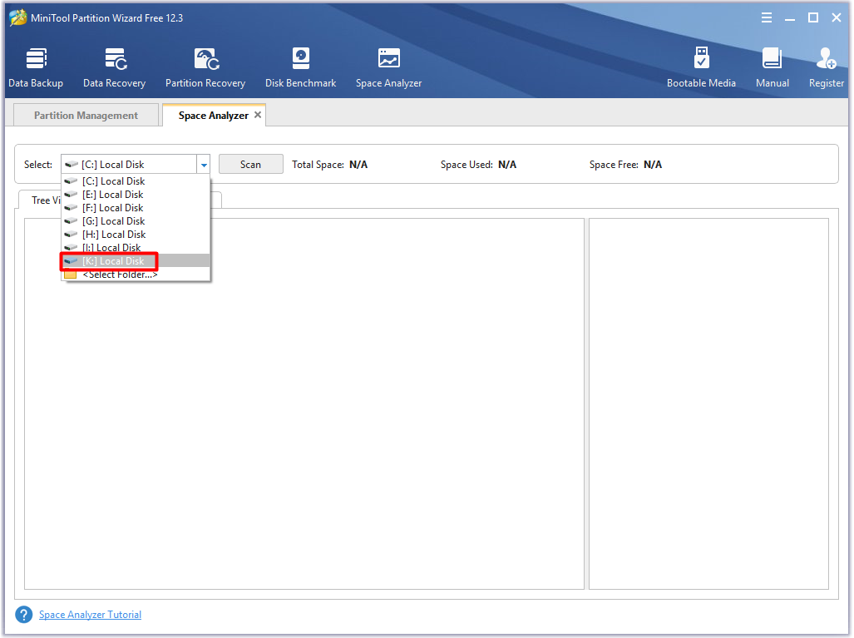Choose [C:] Local Disk from the list

(x=136, y=181)
